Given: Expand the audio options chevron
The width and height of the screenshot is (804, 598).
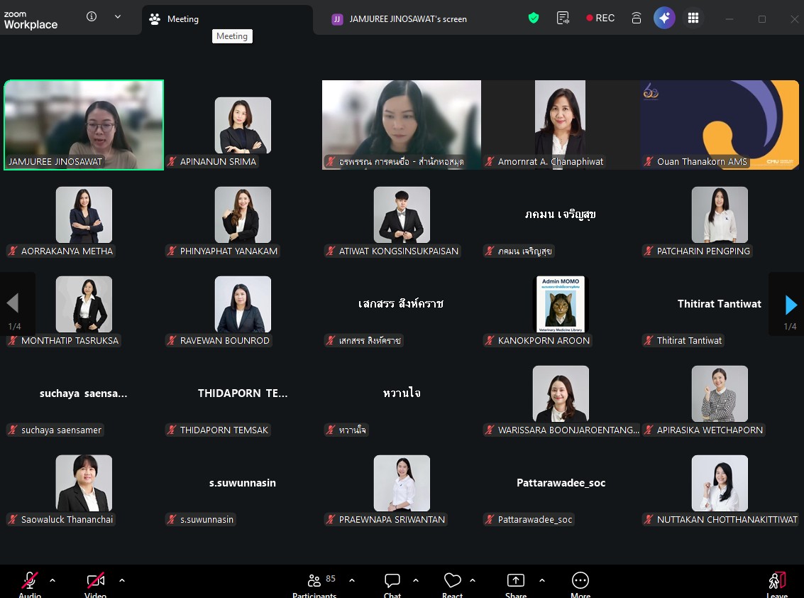Looking at the screenshot, I should [53, 580].
